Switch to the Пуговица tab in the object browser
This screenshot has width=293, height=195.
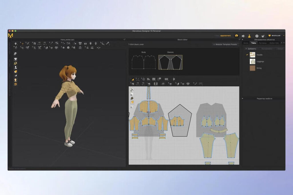[x=263, y=43]
